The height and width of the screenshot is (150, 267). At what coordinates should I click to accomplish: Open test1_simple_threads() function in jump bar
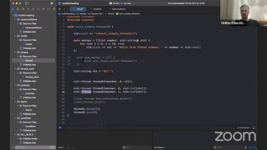point(128,14)
